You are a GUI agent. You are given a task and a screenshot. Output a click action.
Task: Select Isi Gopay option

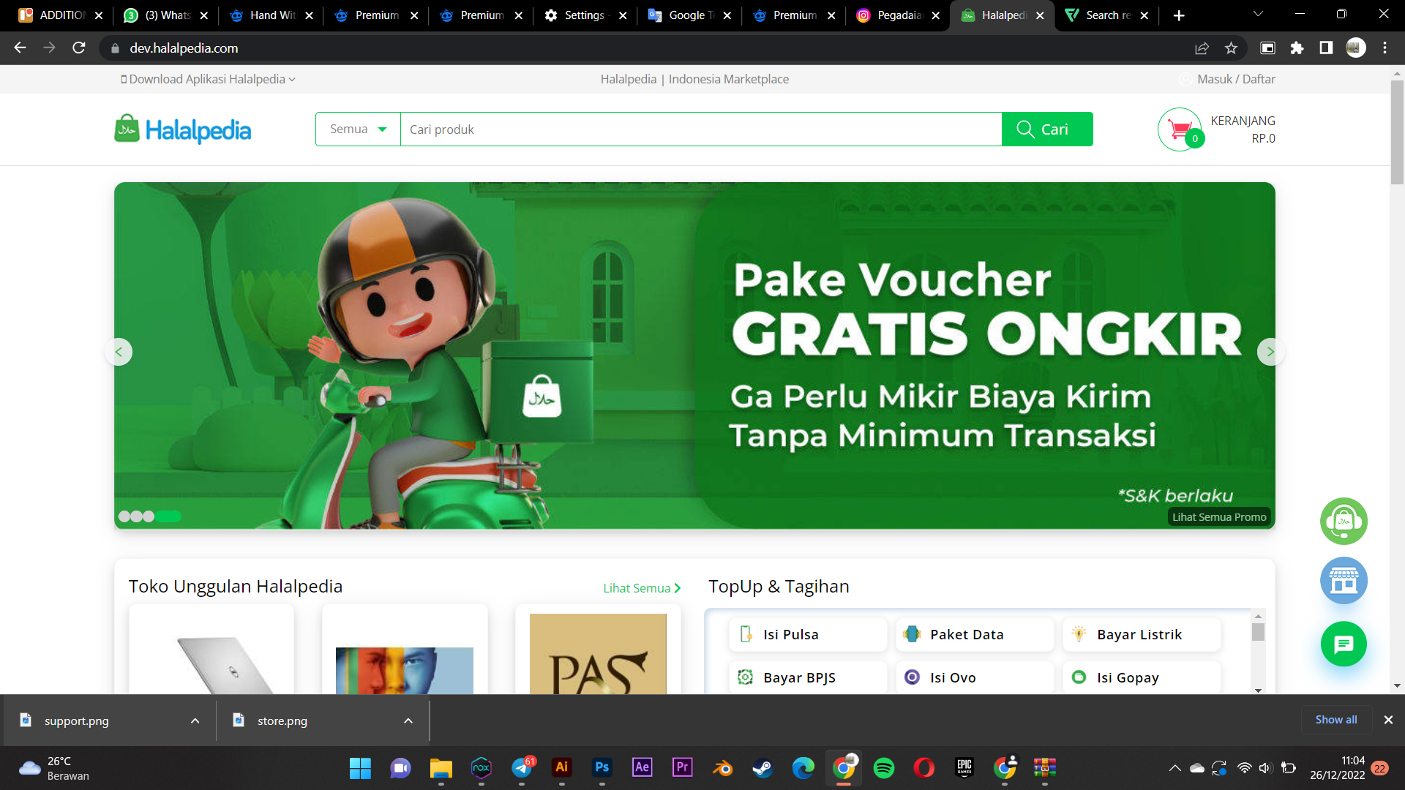tap(1142, 677)
